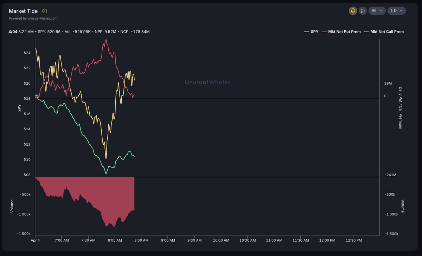Image resolution: width=422 pixels, height=256 pixels.
Task: Click the yellow SPY dot in the data readout
Action: (35, 32)
